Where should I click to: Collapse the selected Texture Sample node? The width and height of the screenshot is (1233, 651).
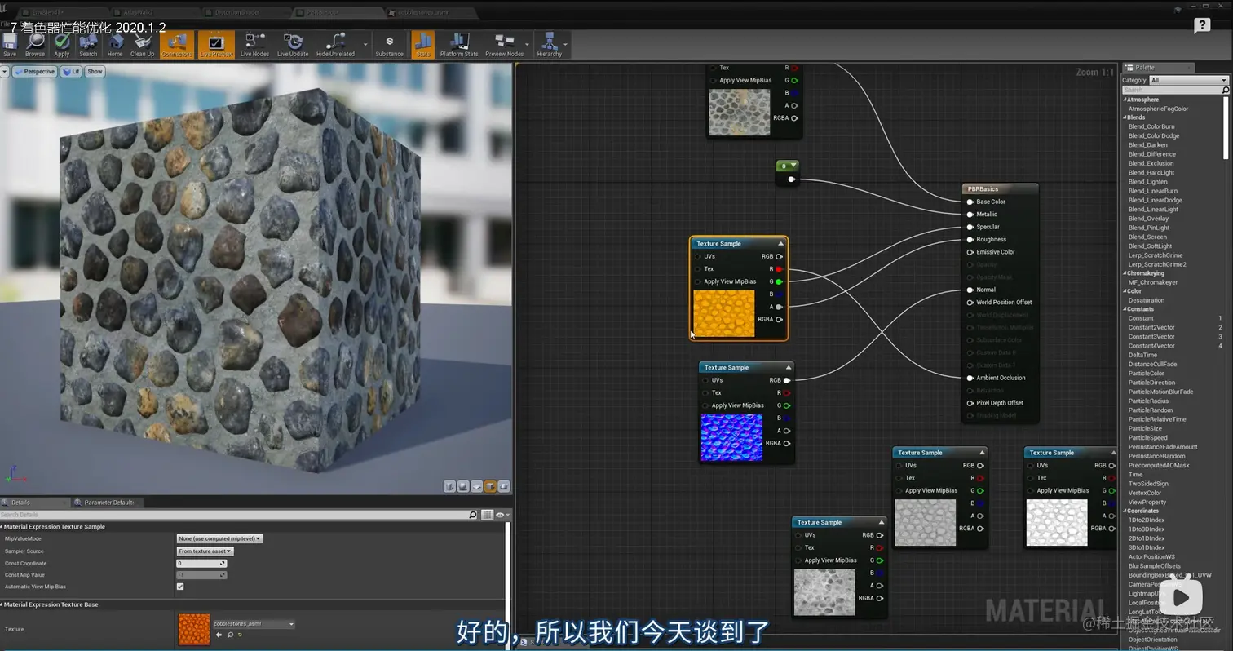(780, 244)
